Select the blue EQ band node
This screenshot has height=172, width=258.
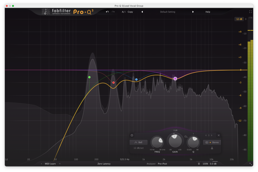click(x=136, y=80)
